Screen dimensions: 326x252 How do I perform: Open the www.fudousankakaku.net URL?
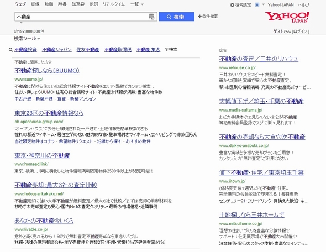pyautogui.click(x=39, y=194)
